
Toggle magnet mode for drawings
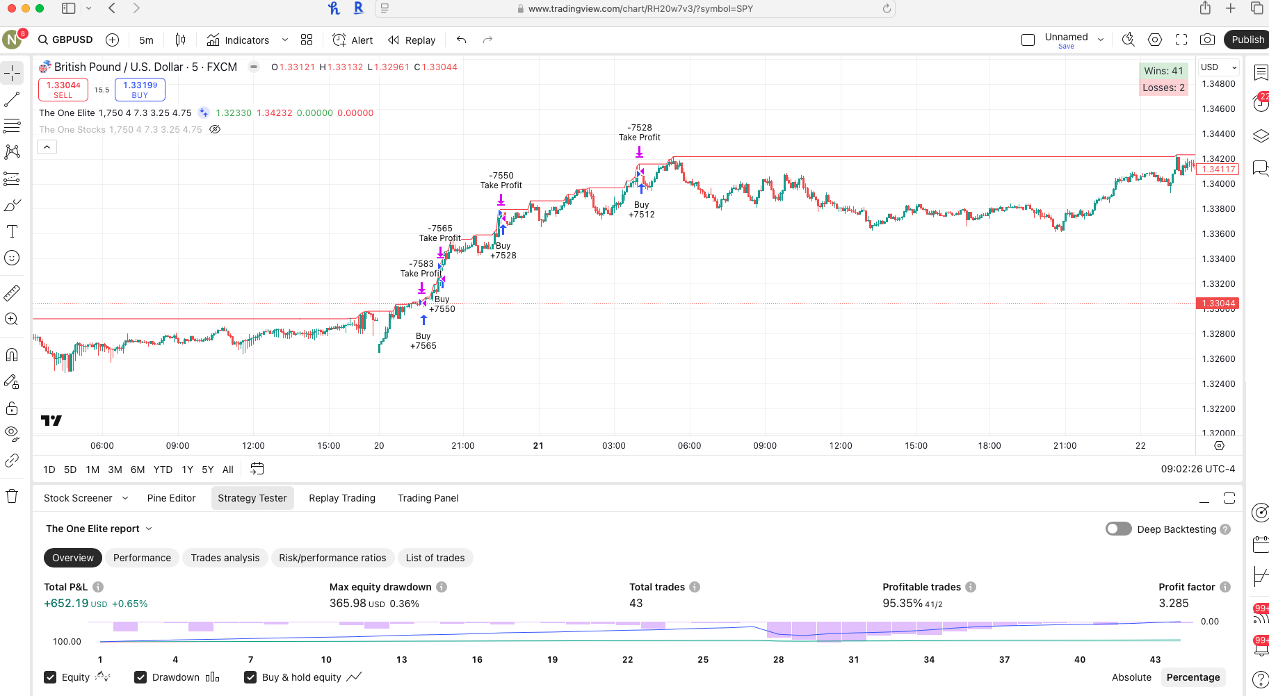coord(12,355)
